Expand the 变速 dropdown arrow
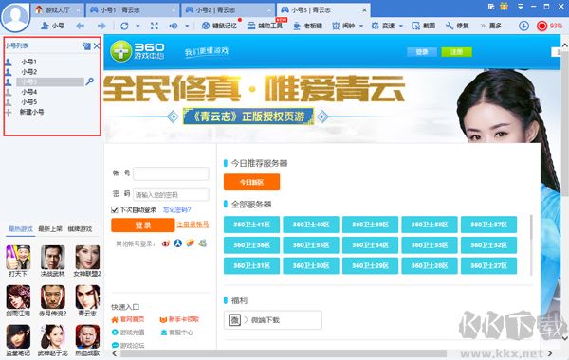Screen dimensions: 569x360 401,26
